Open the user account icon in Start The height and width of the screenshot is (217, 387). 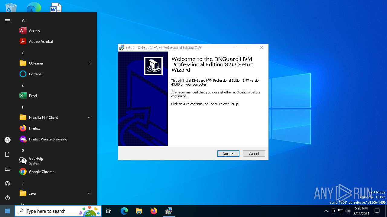8,140
